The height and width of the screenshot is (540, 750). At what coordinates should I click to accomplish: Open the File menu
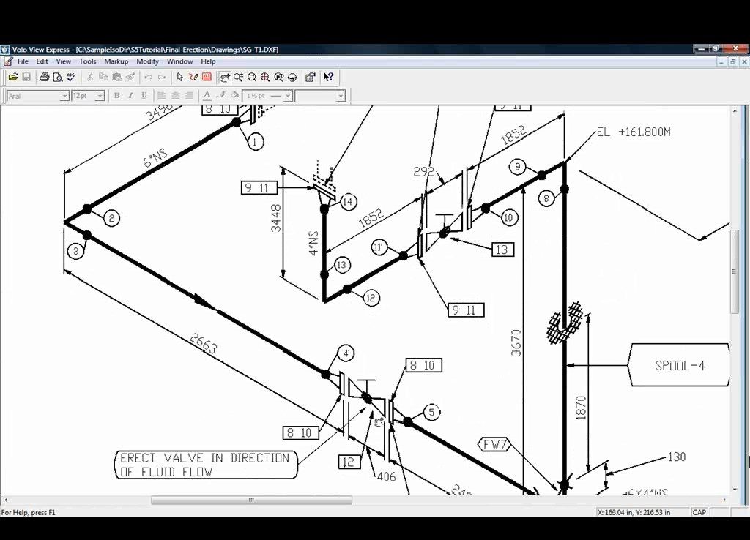[x=23, y=61]
